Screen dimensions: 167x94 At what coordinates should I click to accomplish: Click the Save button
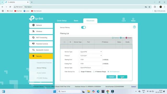pyautogui.click(x=122, y=77)
